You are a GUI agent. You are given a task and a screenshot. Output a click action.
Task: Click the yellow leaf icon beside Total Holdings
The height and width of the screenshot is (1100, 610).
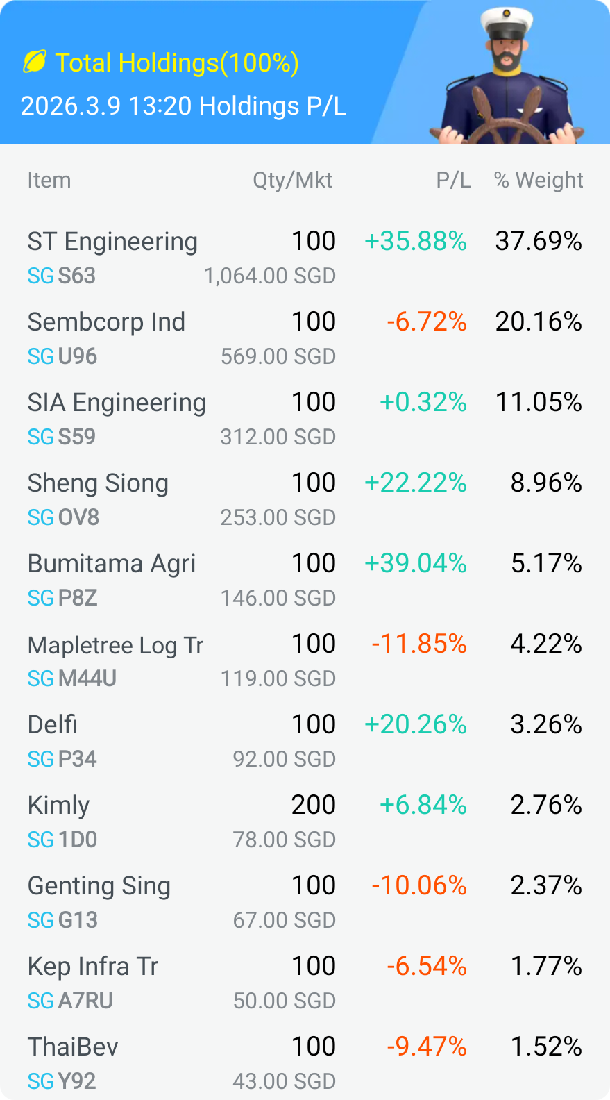pos(35,62)
